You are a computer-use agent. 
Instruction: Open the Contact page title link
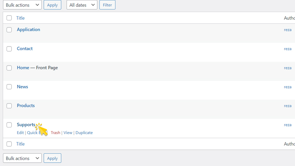25,48
